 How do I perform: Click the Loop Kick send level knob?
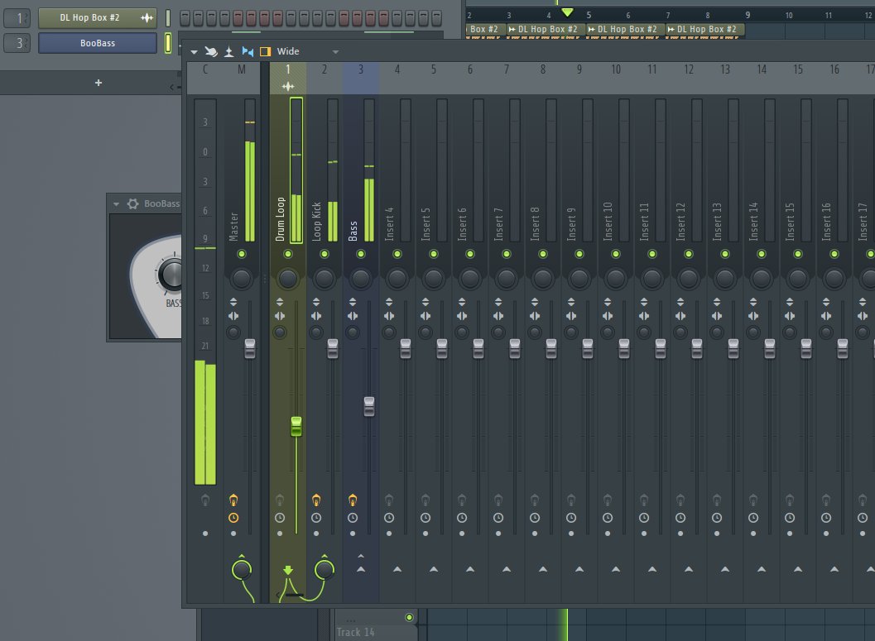[325, 570]
